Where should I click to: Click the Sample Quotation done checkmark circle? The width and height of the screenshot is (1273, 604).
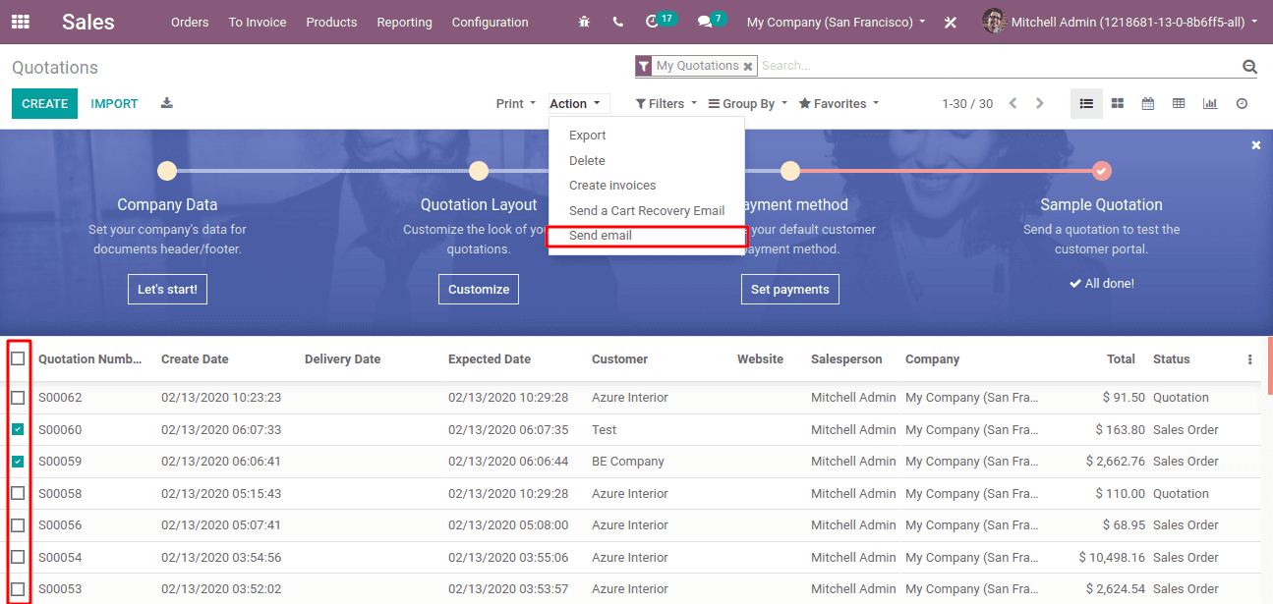[x=1102, y=171]
